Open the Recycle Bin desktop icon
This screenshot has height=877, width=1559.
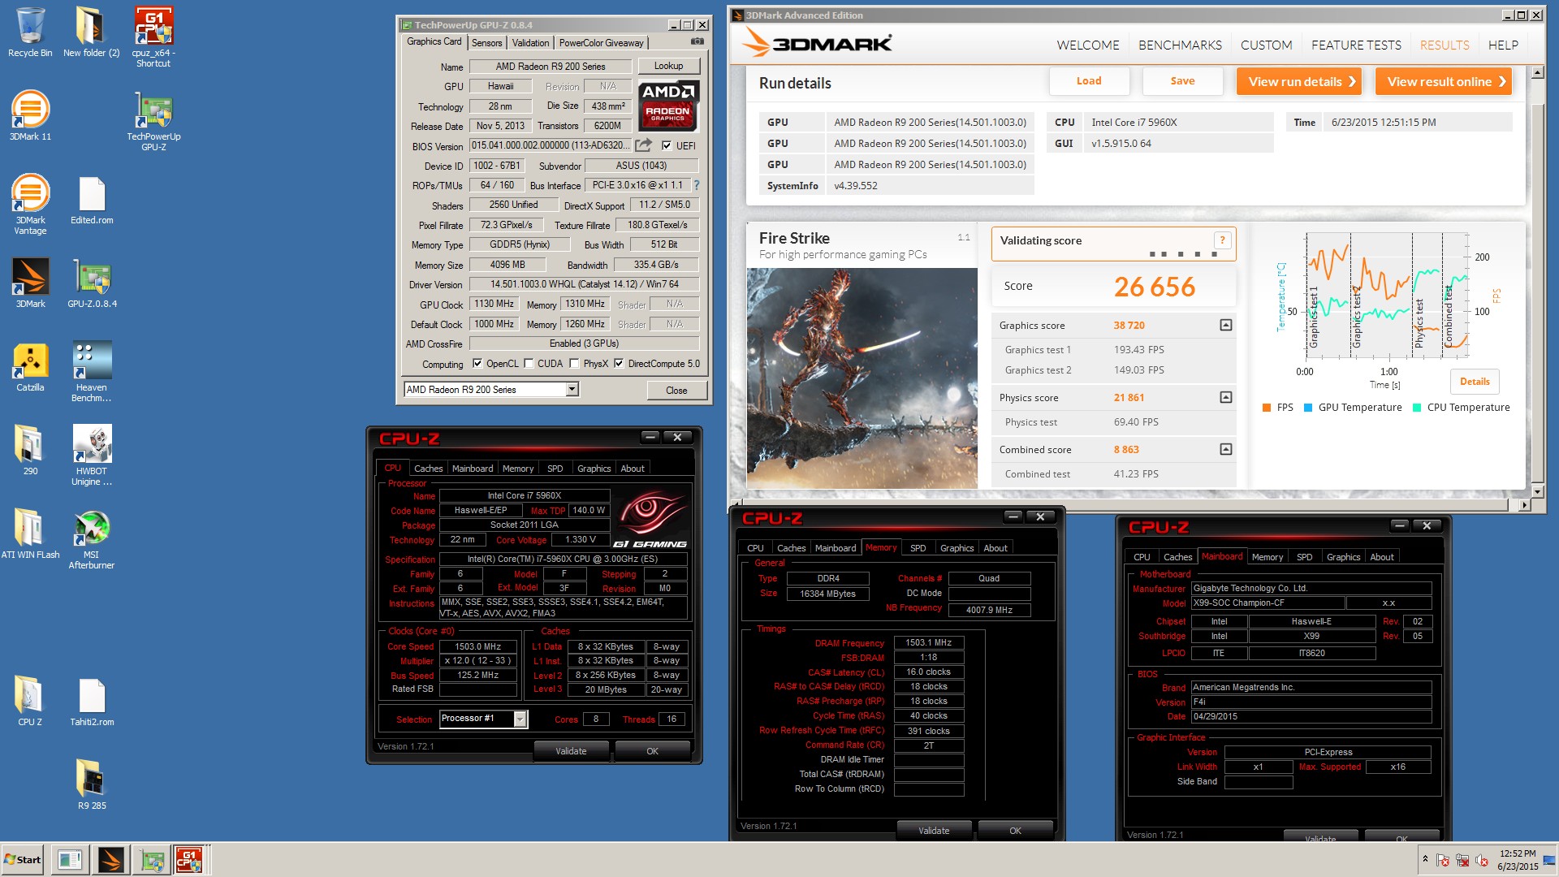[30, 32]
